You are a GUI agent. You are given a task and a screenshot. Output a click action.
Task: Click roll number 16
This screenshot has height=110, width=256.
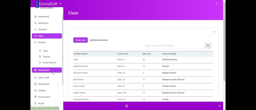[144, 66]
